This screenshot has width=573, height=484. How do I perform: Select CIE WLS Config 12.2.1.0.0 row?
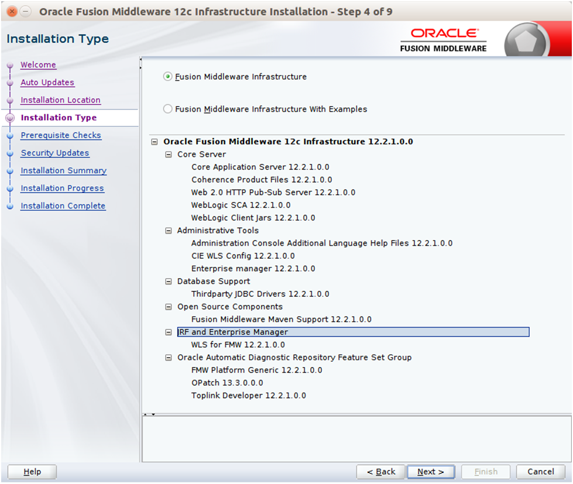[243, 256]
